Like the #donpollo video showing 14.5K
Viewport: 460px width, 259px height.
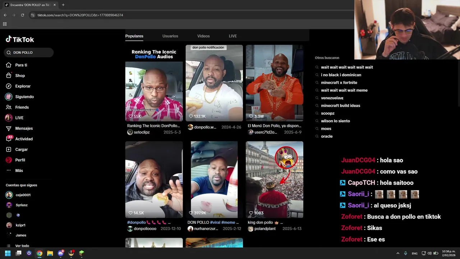(x=130, y=213)
